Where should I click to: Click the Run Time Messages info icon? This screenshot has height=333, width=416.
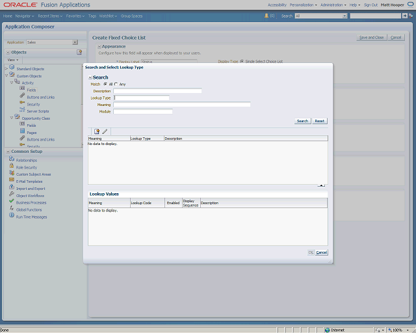coord(12,215)
